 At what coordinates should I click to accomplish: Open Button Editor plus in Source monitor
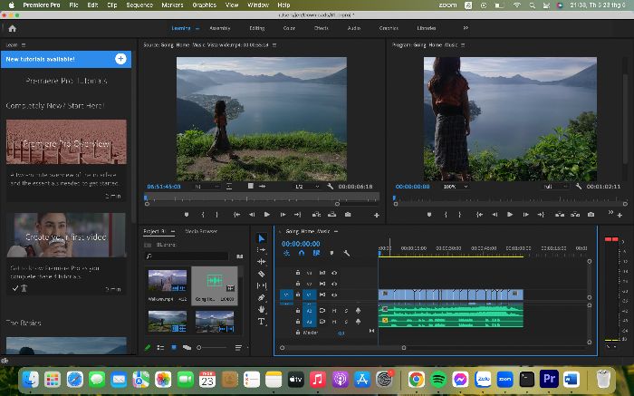[377, 215]
